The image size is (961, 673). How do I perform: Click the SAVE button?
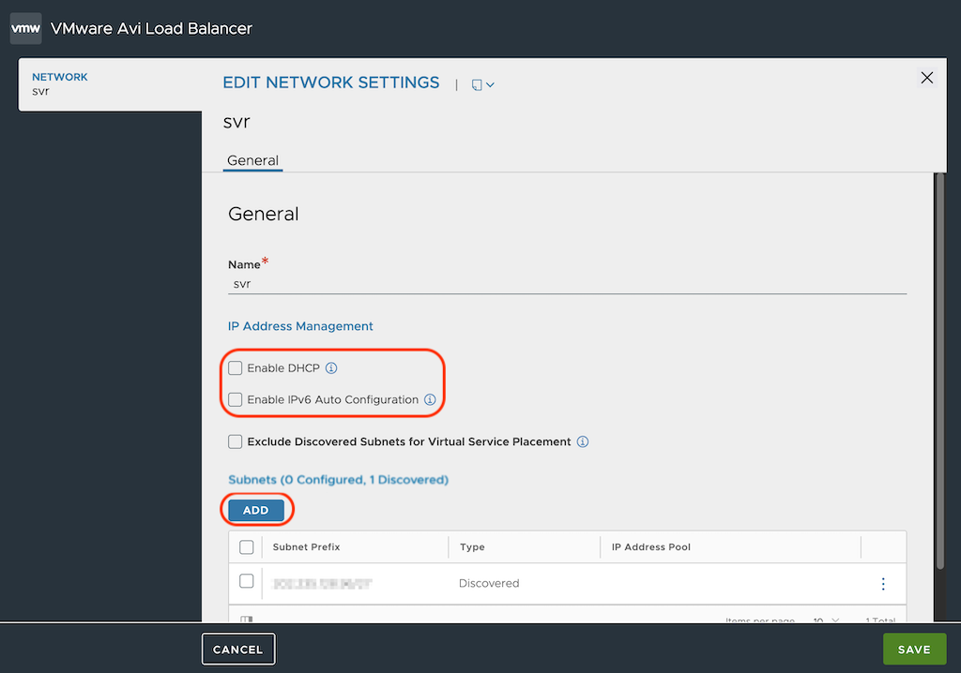coord(913,649)
